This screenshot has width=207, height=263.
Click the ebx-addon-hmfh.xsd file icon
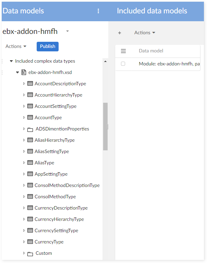[x=24, y=72]
